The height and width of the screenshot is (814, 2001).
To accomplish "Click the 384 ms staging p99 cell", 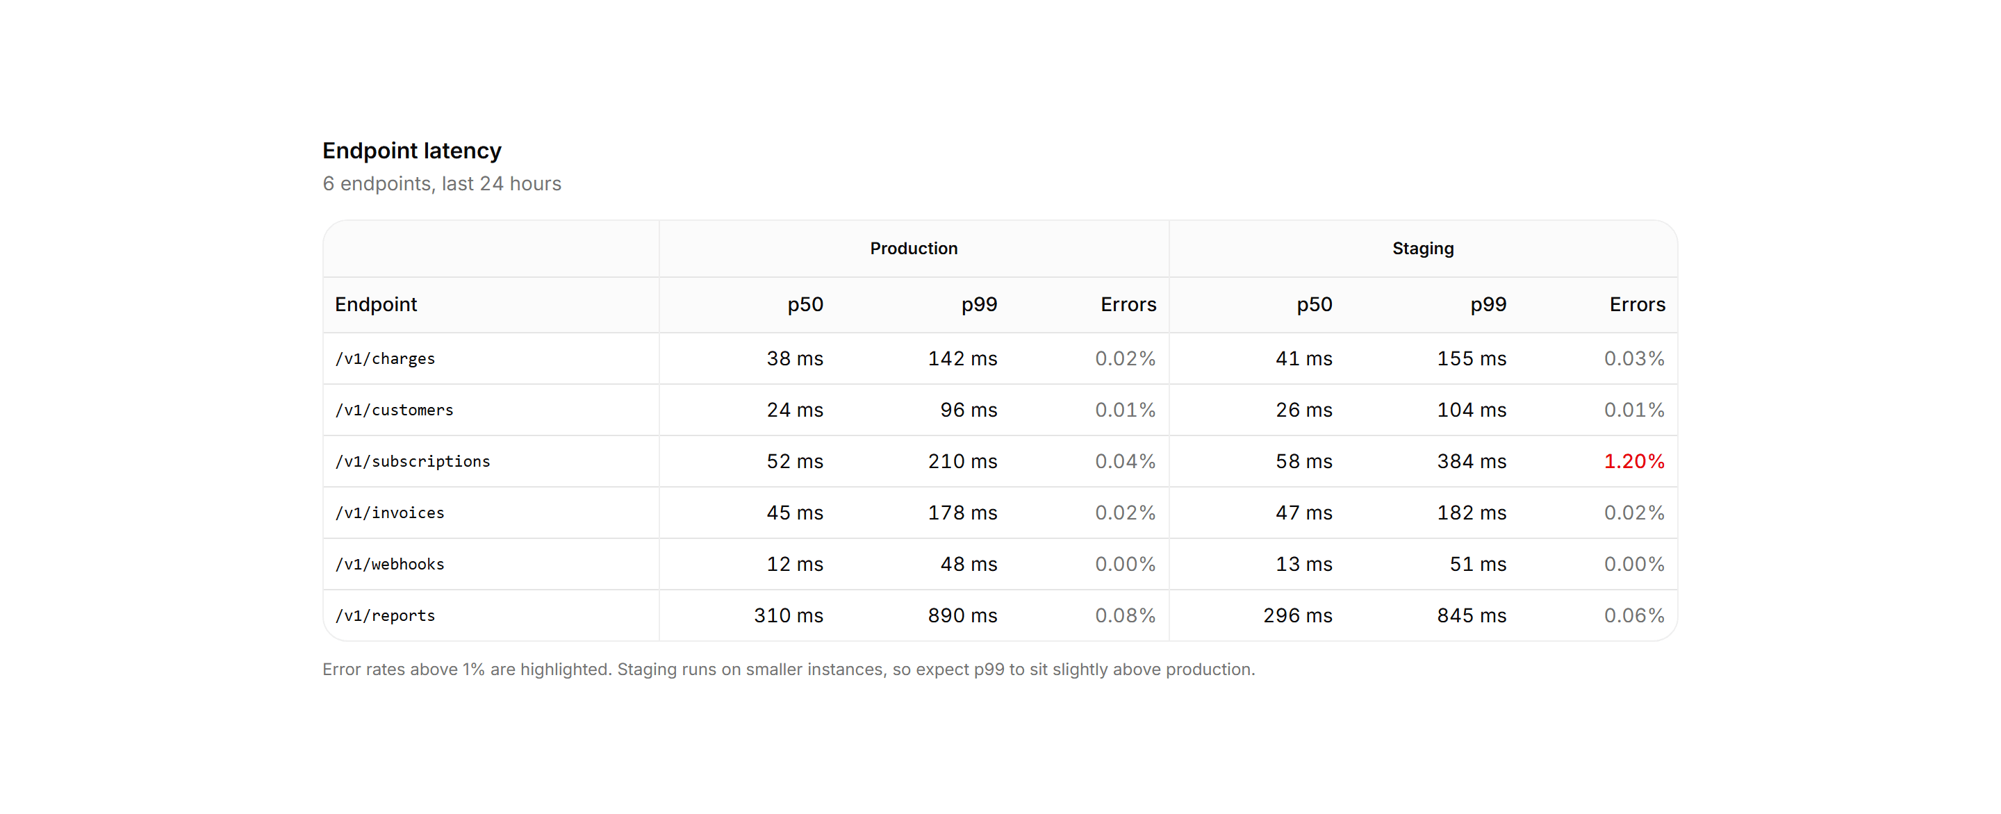I will click(x=1472, y=461).
